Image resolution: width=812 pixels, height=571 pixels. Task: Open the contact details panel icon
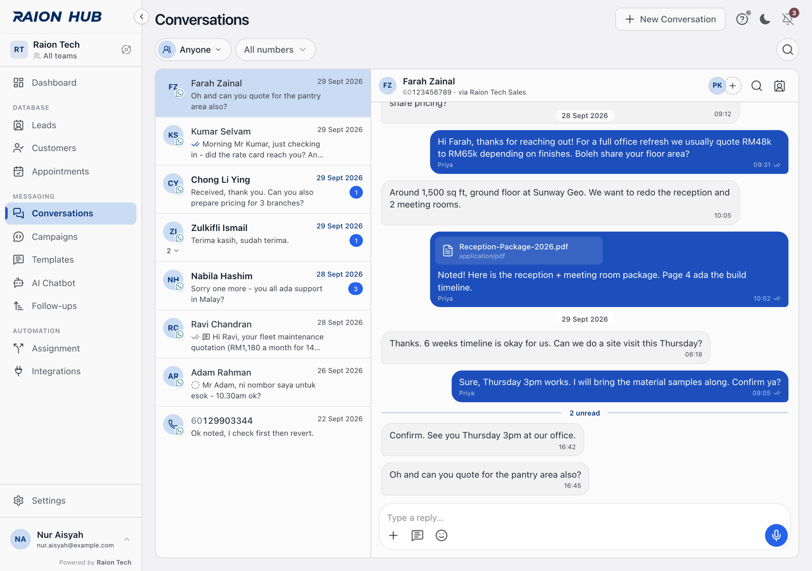point(780,86)
